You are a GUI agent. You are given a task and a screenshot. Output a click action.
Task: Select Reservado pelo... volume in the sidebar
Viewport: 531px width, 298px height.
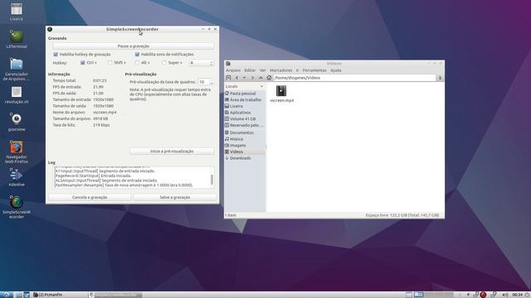[245, 125]
